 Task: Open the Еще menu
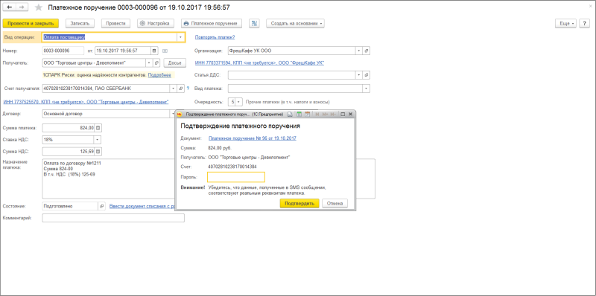pos(566,24)
